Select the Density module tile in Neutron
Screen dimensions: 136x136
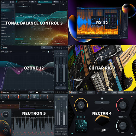[x=34, y=97]
